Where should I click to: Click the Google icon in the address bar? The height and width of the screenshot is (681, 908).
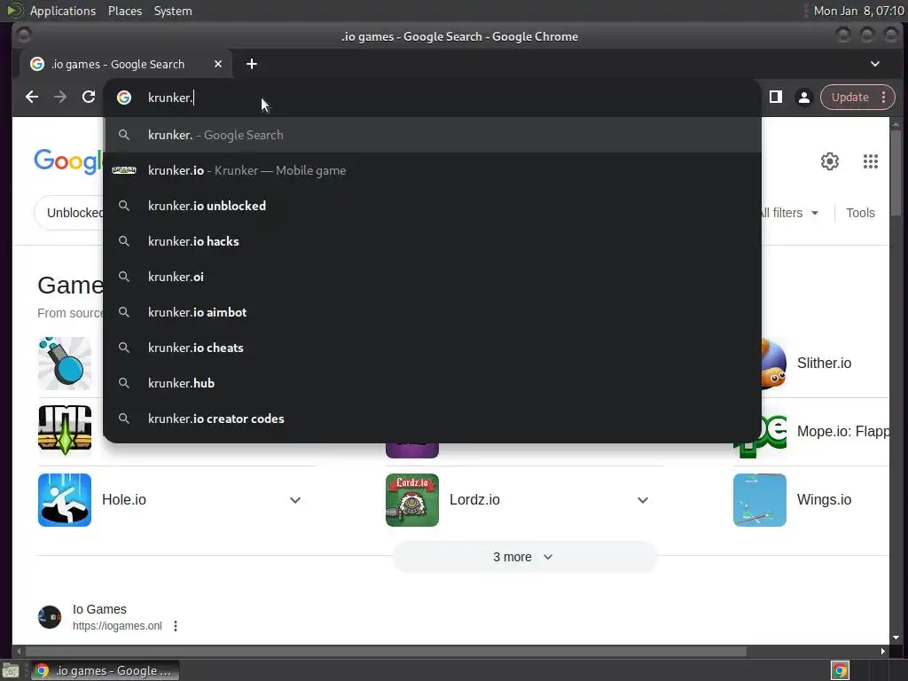(x=124, y=98)
